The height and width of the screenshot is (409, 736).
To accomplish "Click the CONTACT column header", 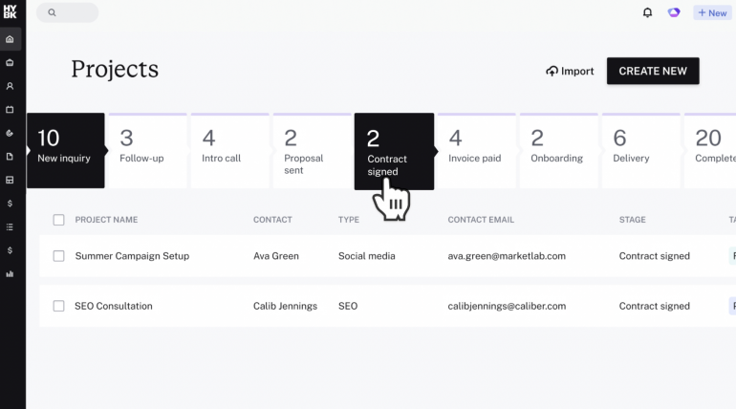I will click(272, 220).
